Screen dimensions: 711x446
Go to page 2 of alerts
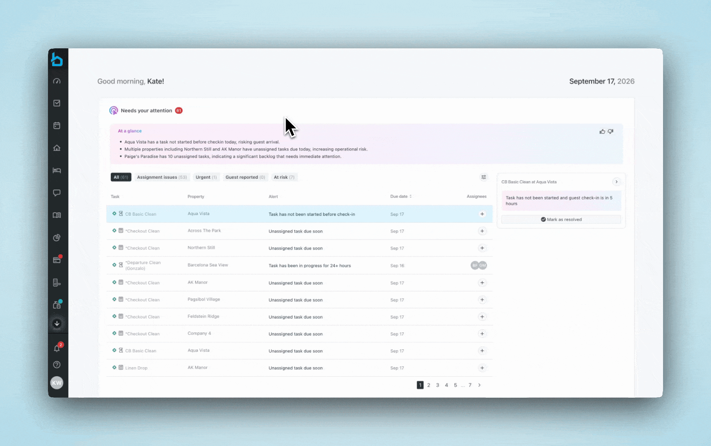pos(429,385)
